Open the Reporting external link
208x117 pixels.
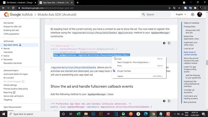[9, 92]
